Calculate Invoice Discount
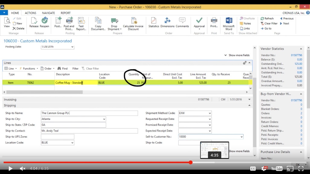The width and height of the screenshot is (310, 174). (133, 24)
